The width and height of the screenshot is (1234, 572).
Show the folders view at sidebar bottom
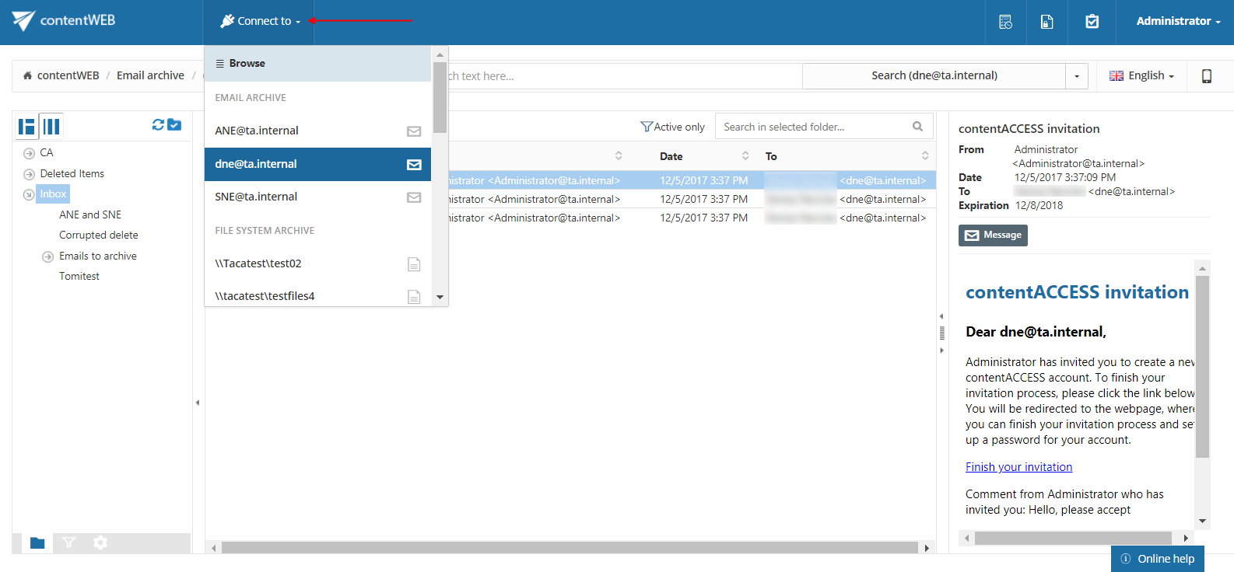37,542
